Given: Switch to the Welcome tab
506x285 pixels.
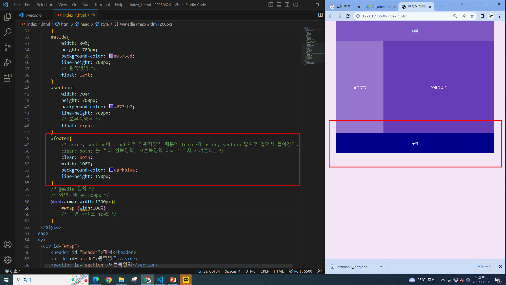Looking at the screenshot, I should 33,15.
